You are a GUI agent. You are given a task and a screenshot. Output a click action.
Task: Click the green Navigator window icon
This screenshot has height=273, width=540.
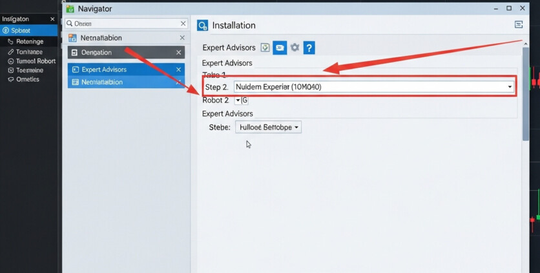tap(70, 8)
